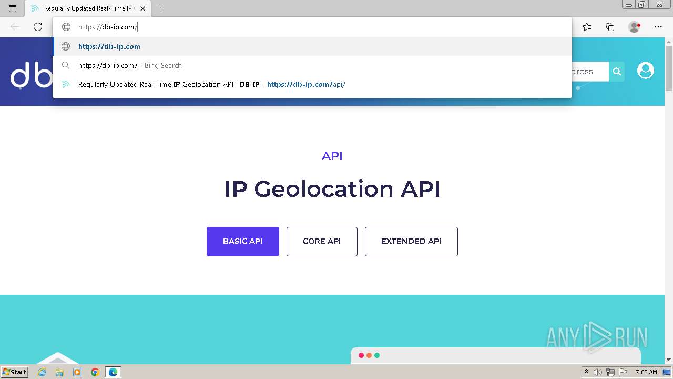Click the Edge taskbar icon

point(113,372)
